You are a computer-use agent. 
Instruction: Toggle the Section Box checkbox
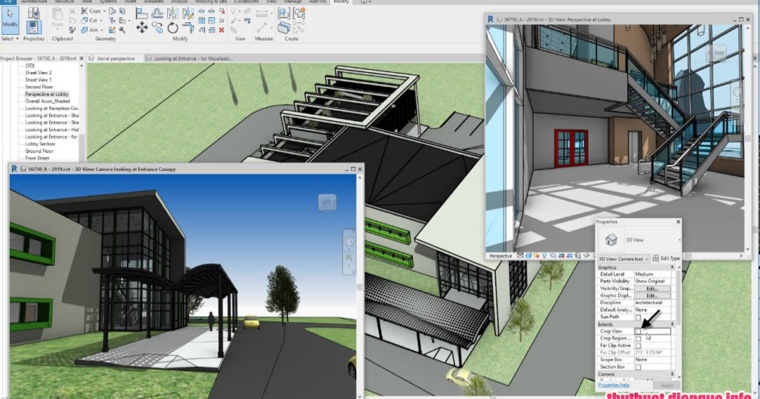[638, 368]
